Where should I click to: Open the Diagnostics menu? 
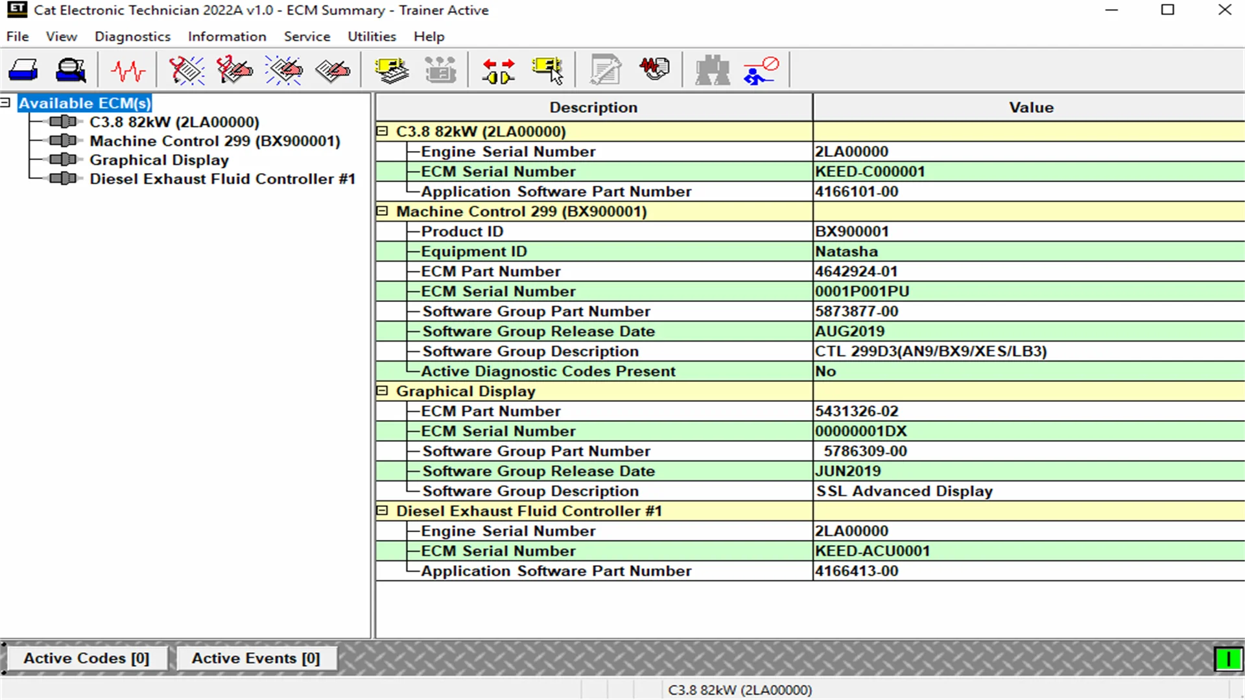(x=132, y=36)
